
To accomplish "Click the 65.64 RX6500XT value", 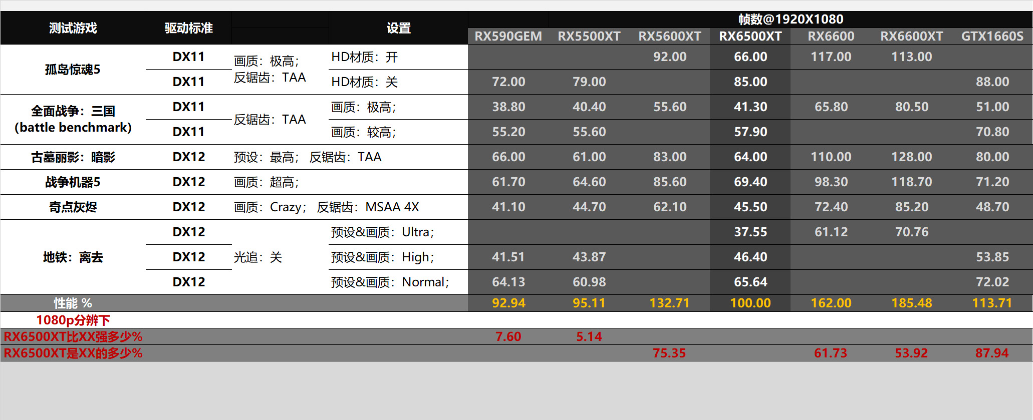I will tap(750, 282).
